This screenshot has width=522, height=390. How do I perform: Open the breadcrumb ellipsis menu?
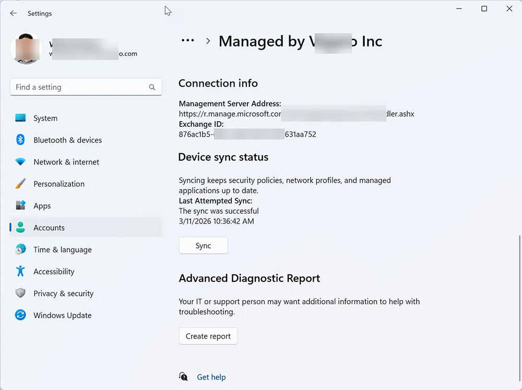187,41
